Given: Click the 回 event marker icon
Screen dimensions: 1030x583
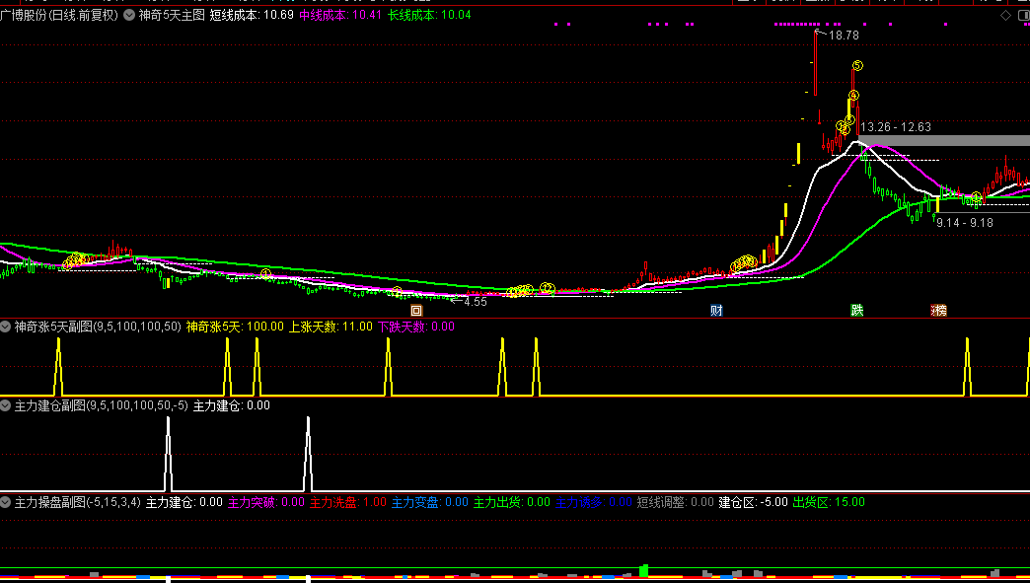Looking at the screenshot, I should [x=416, y=311].
